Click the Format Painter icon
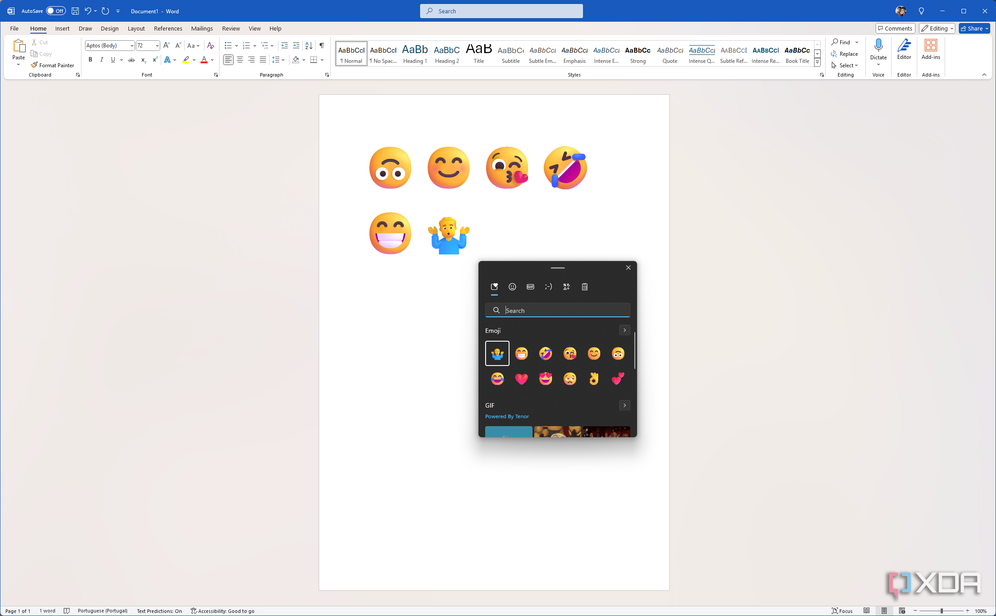Image resolution: width=996 pixels, height=616 pixels. tap(35, 65)
